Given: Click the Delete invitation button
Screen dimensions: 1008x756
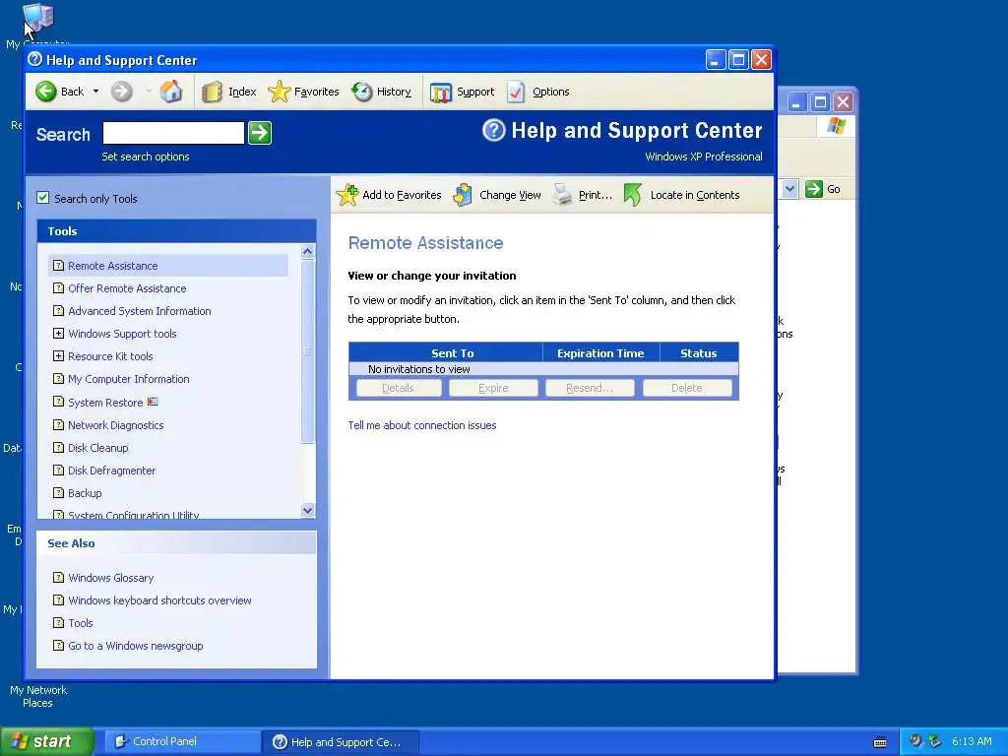Looking at the screenshot, I should (687, 388).
